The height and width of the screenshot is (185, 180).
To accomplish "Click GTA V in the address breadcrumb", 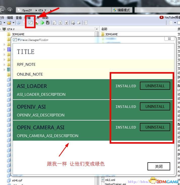I will (x=42, y=10).
